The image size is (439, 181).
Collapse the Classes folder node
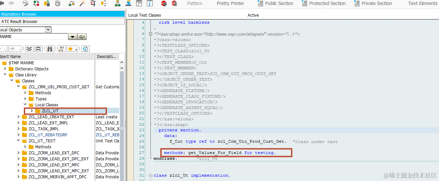pyautogui.click(x=12, y=81)
